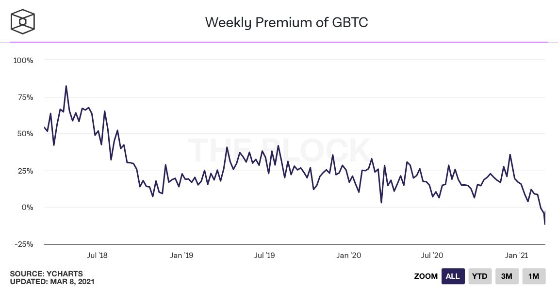Click the 0% y-axis label
Screen dimensions: 558x289
(27, 208)
